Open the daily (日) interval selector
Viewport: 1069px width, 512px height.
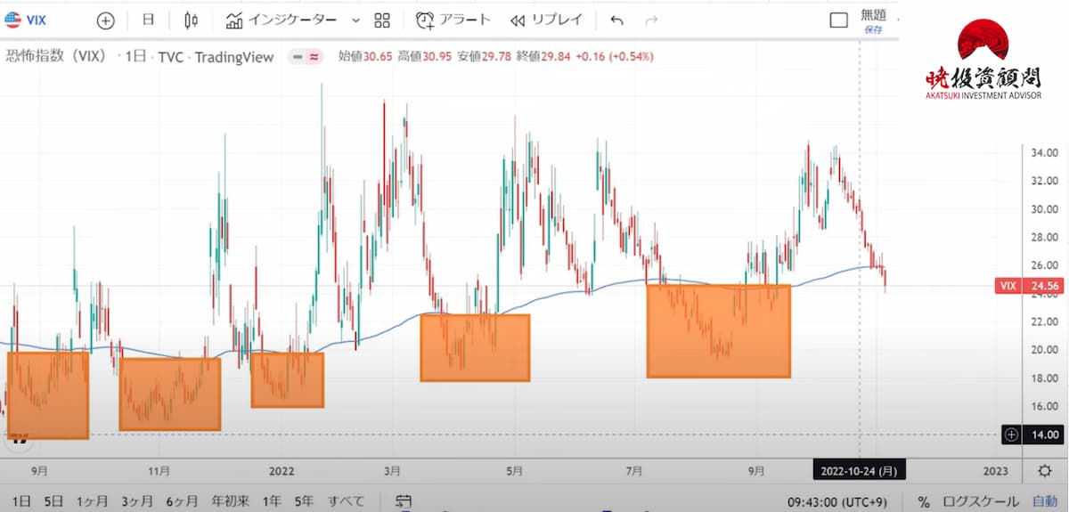[148, 20]
